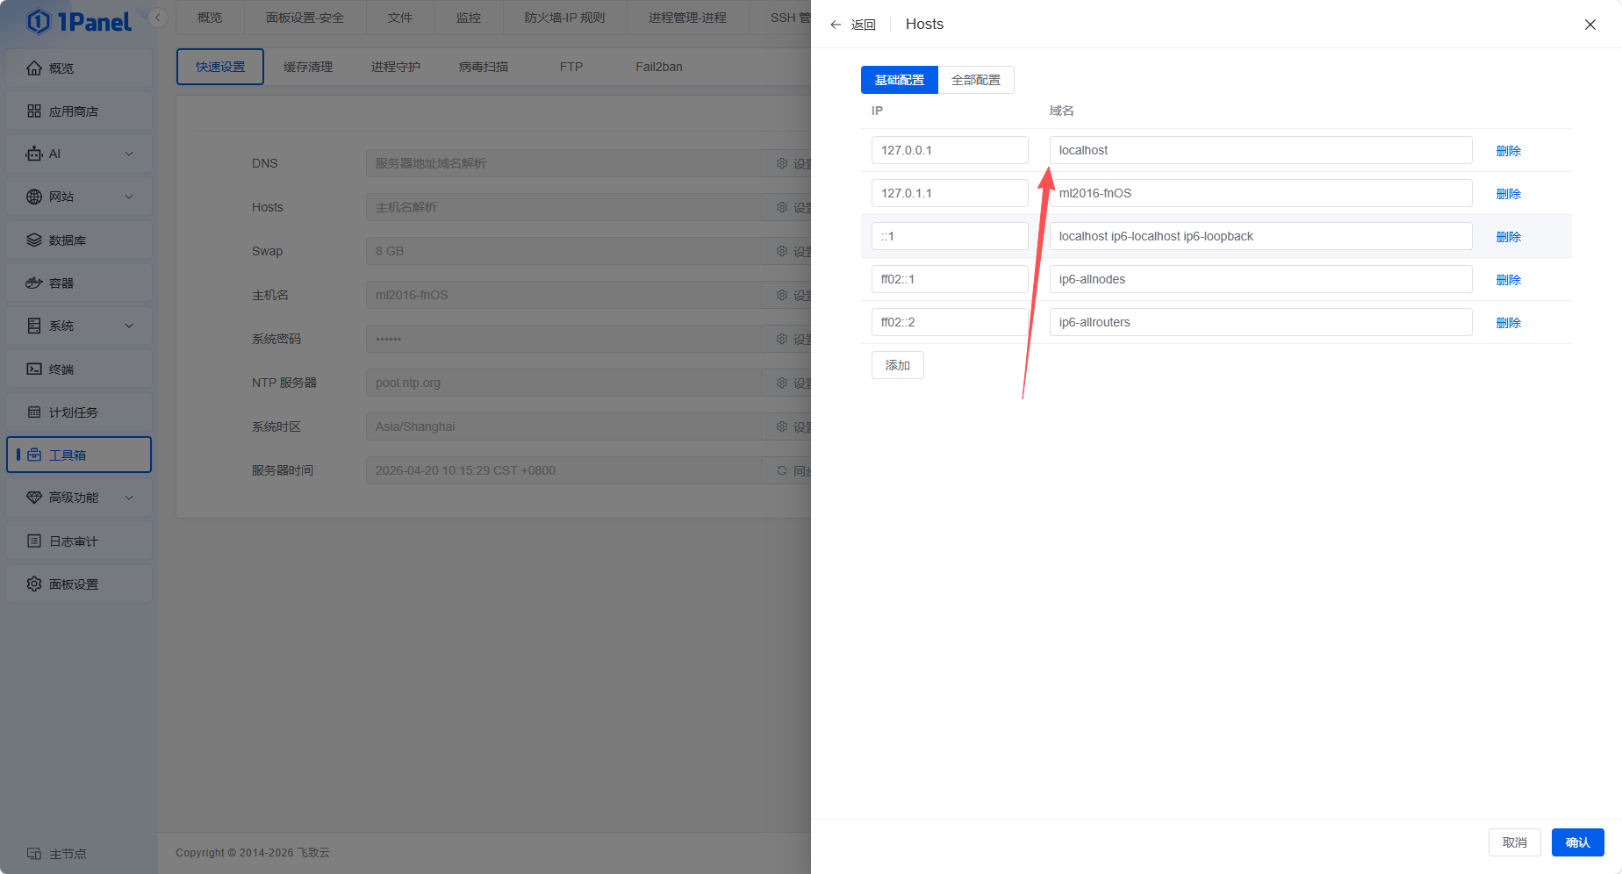
Task: Click the domain field containing ip6-allnodes
Action: click(x=1260, y=279)
